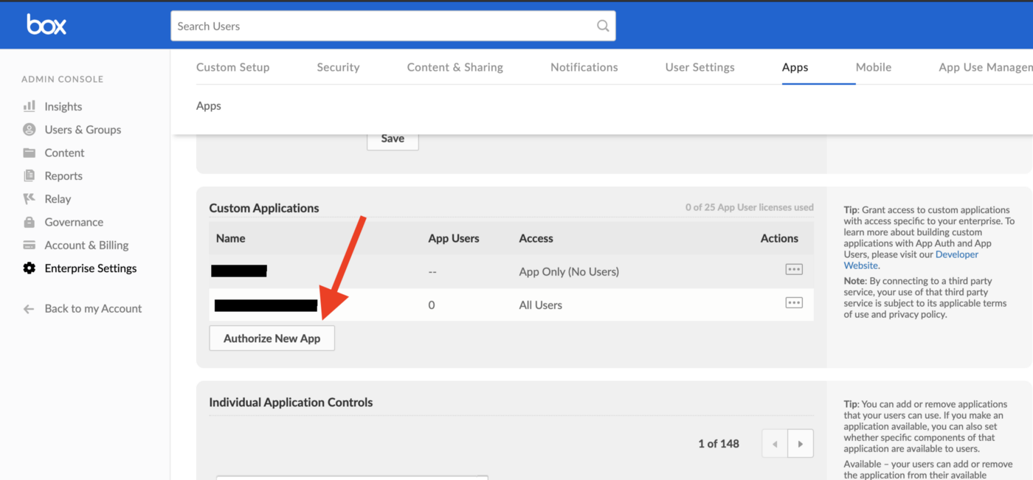Click the Box logo
Viewport: 1033px width, 480px height.
pyautogui.click(x=46, y=25)
